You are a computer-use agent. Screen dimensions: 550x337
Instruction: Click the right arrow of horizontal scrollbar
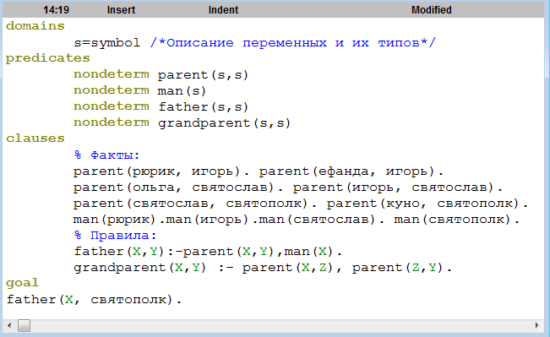pos(536,325)
